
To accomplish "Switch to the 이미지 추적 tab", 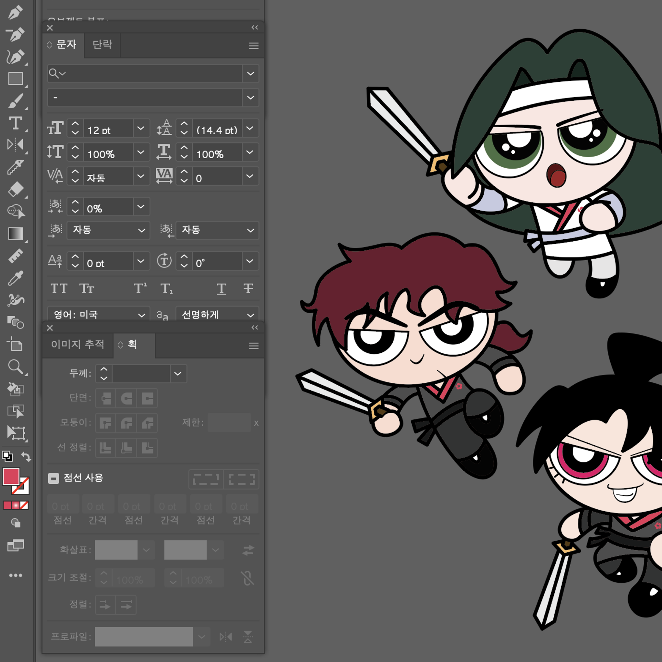I will [x=78, y=344].
